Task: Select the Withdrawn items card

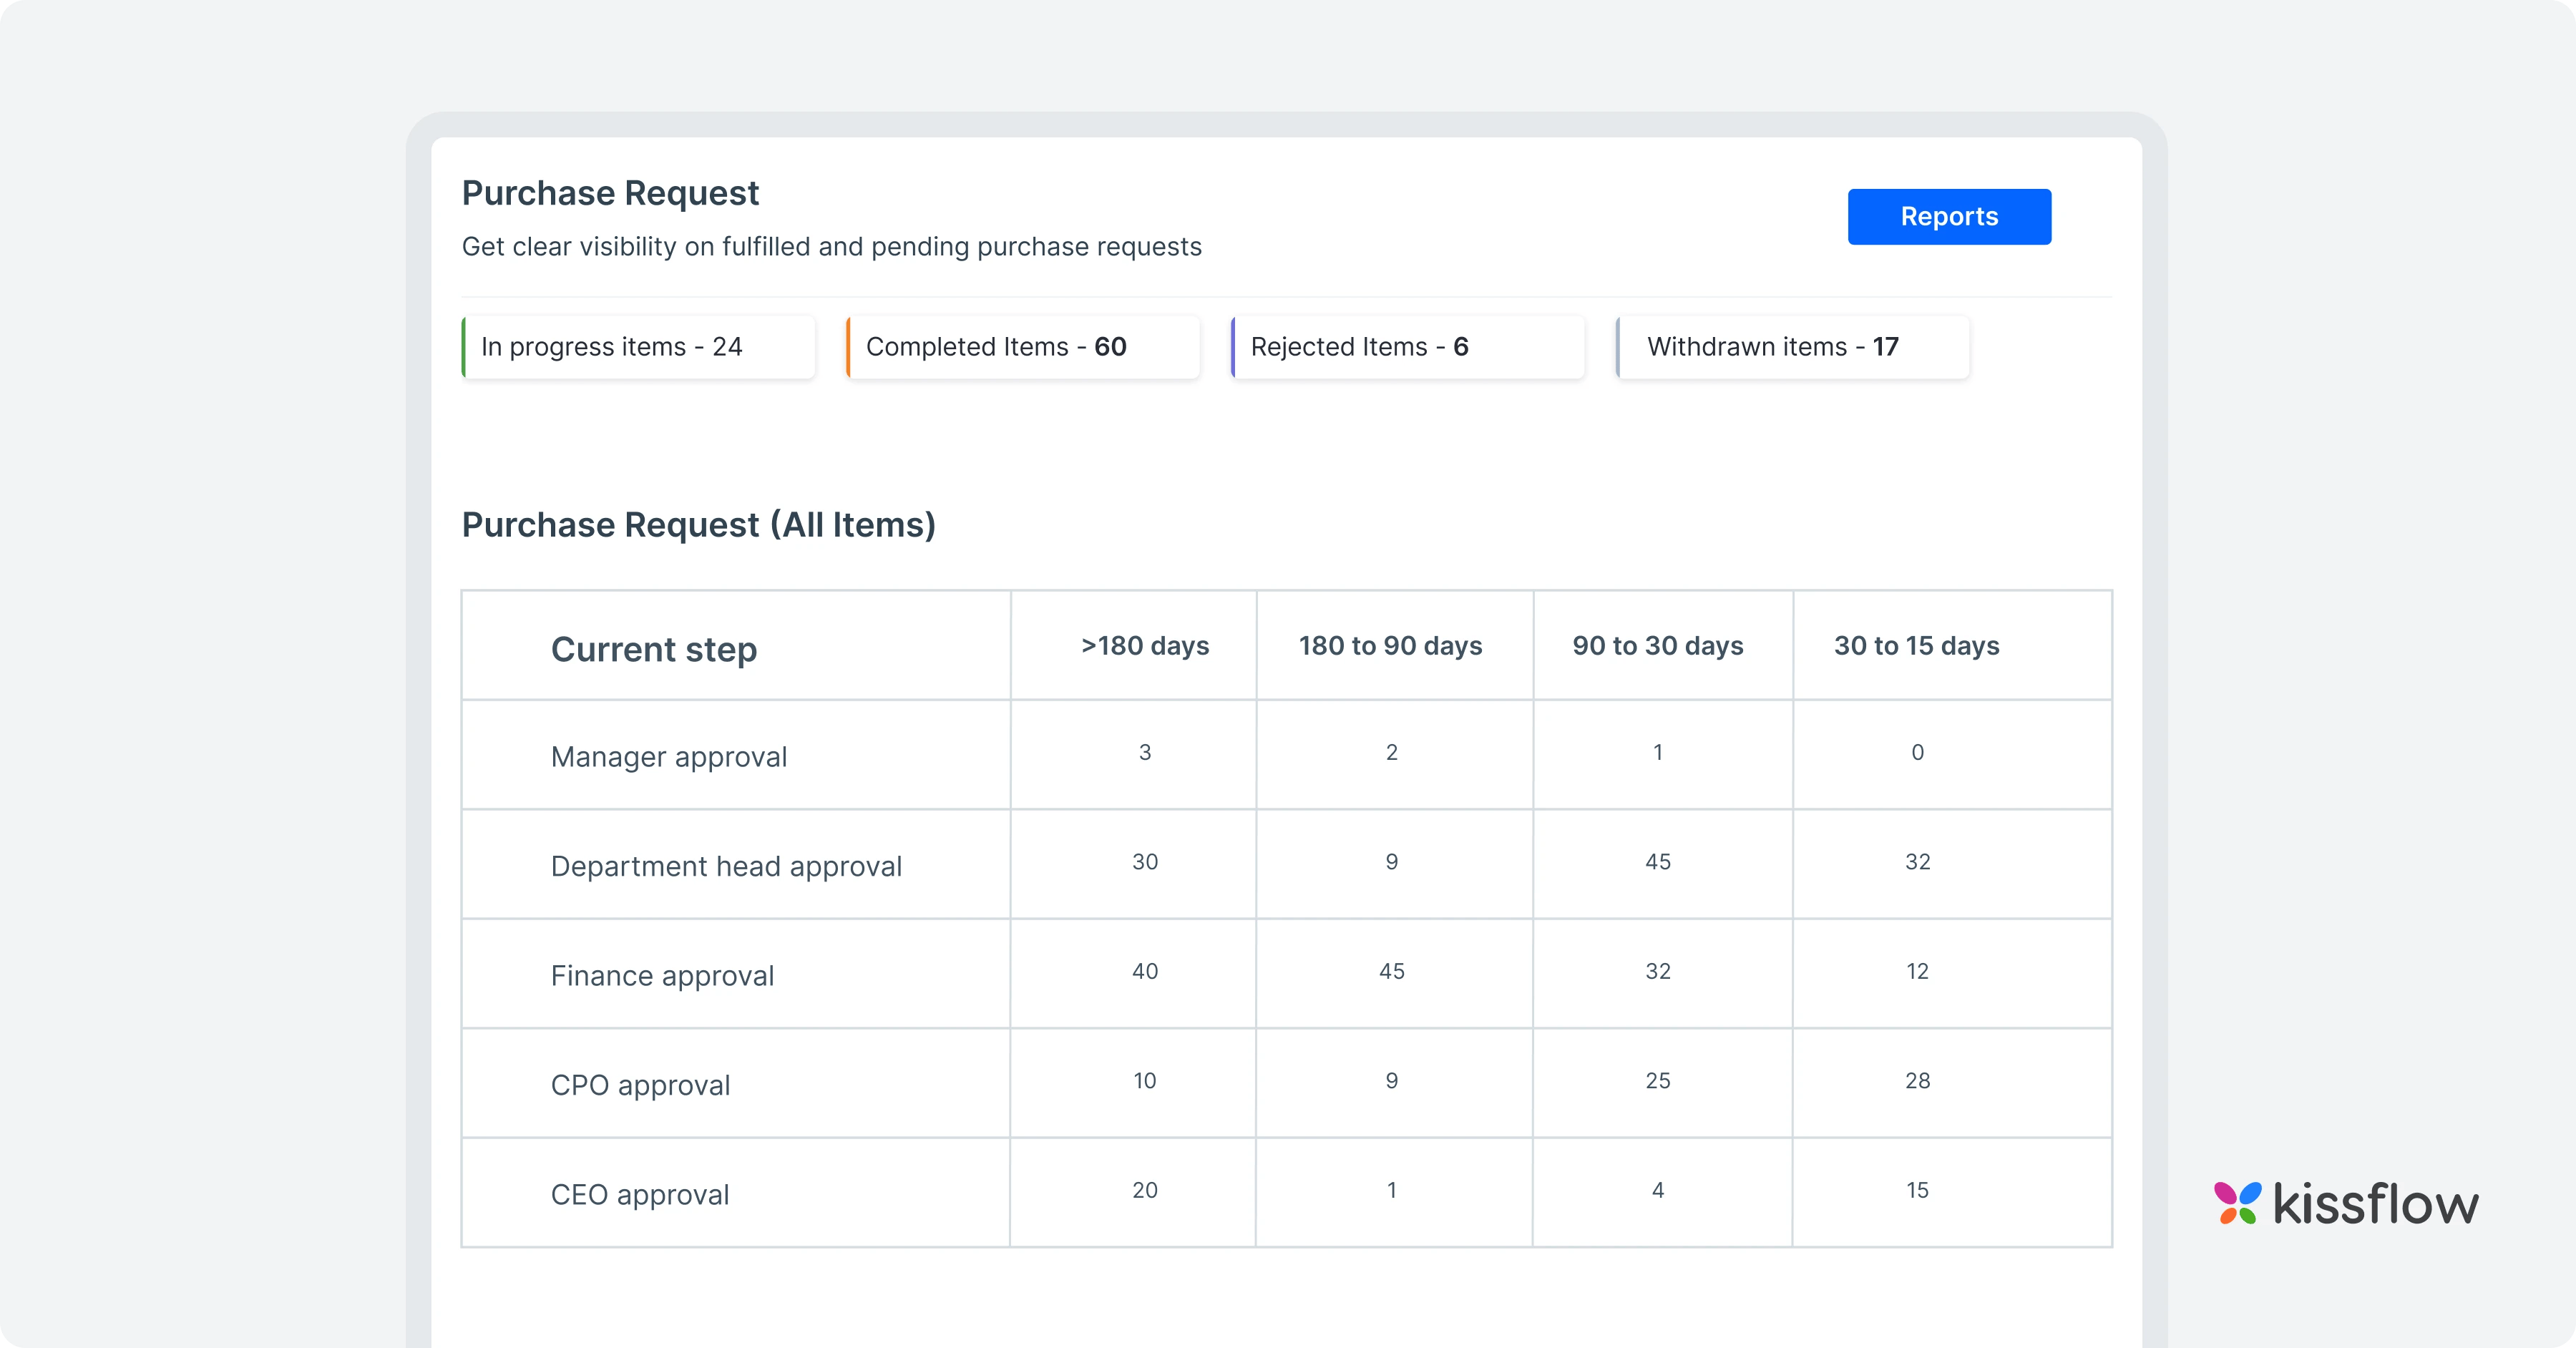Action: (x=1793, y=347)
